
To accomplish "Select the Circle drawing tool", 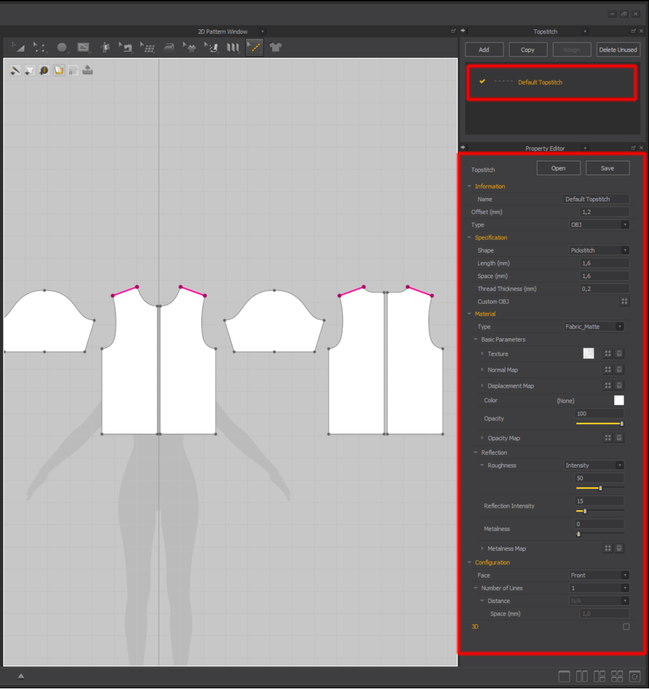I will point(62,47).
